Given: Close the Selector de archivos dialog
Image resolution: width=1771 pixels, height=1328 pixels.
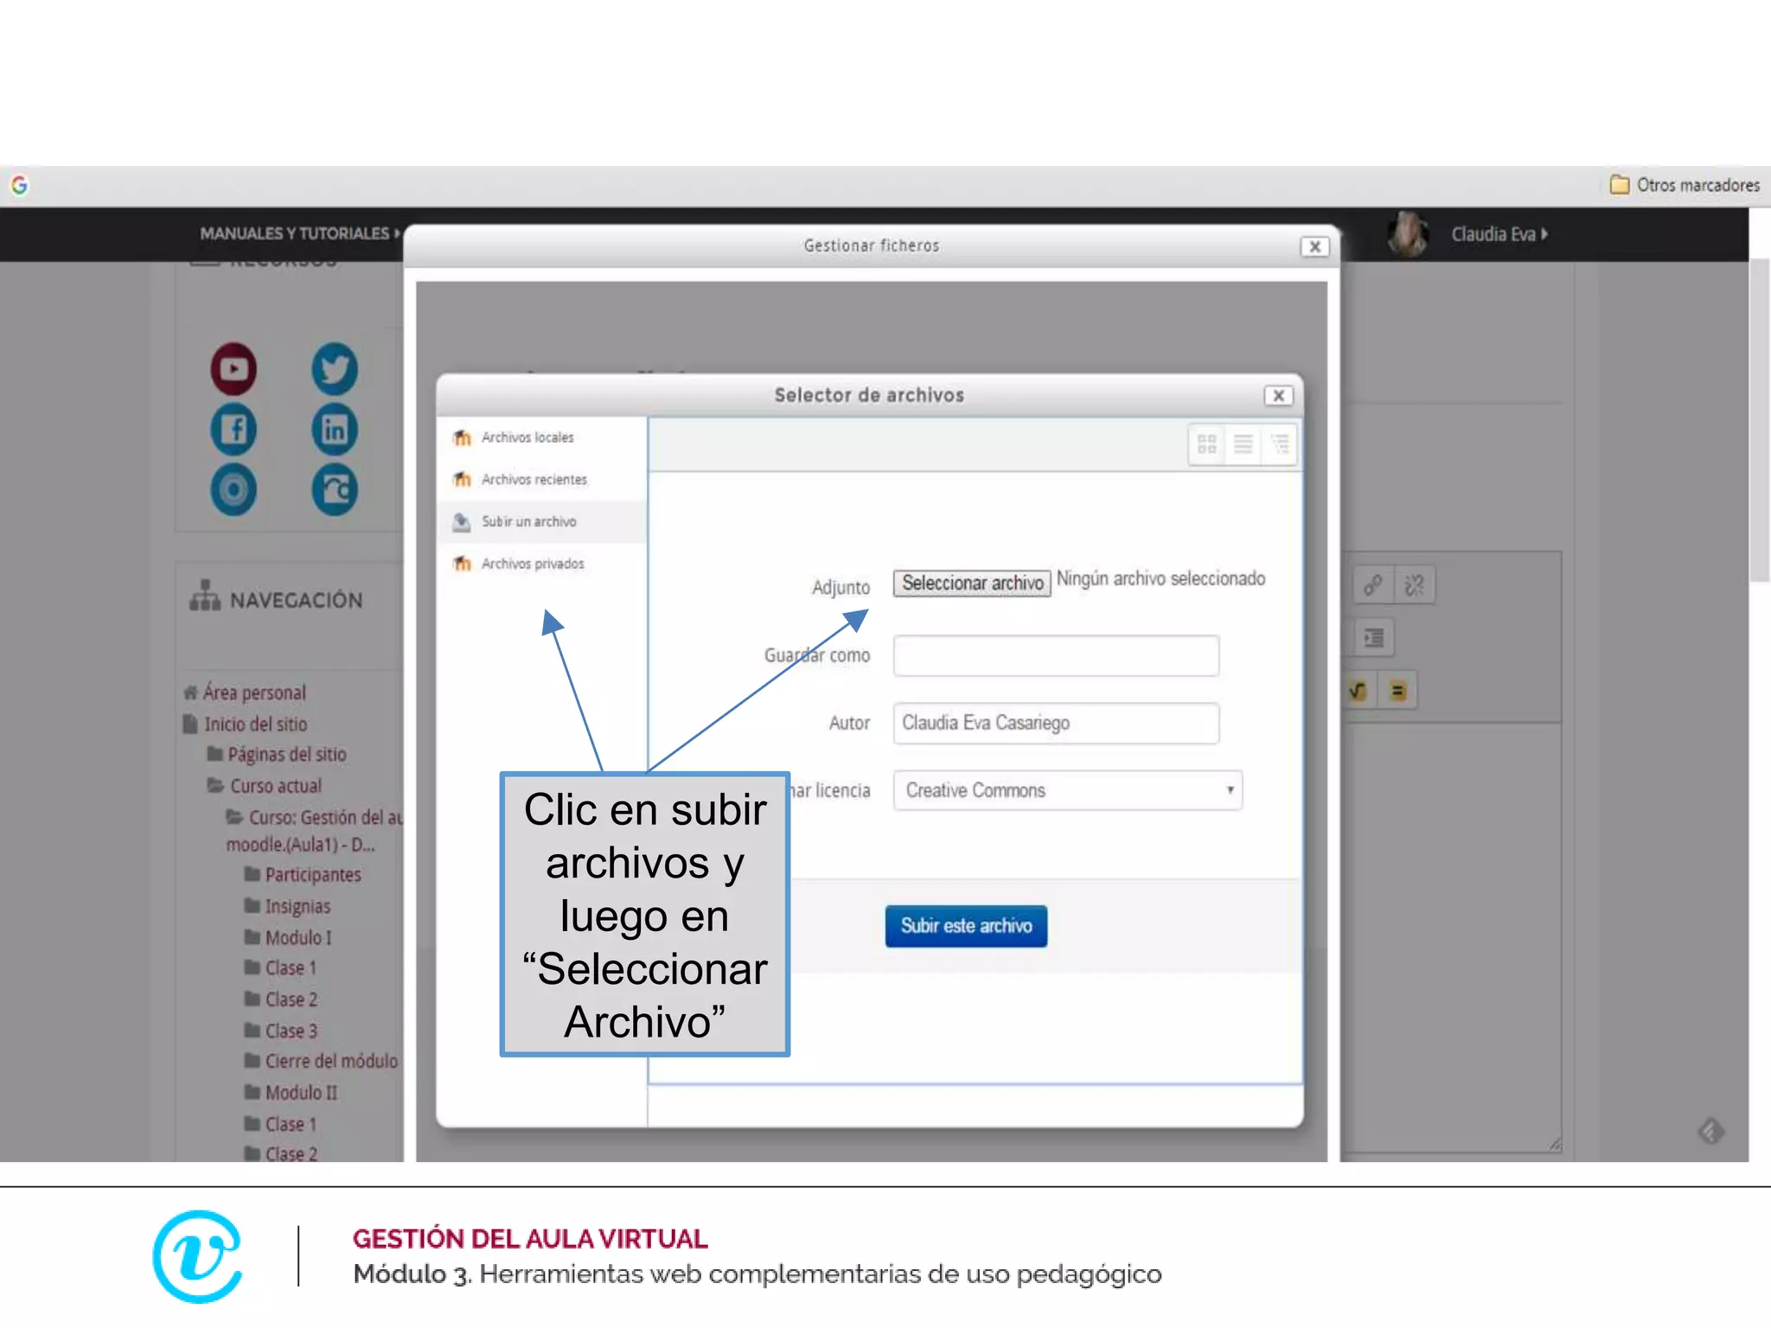Looking at the screenshot, I should pyautogui.click(x=1278, y=395).
